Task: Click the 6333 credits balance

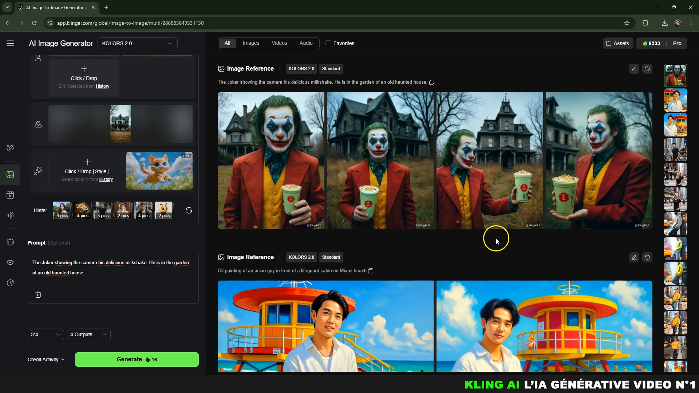Action: [x=651, y=43]
